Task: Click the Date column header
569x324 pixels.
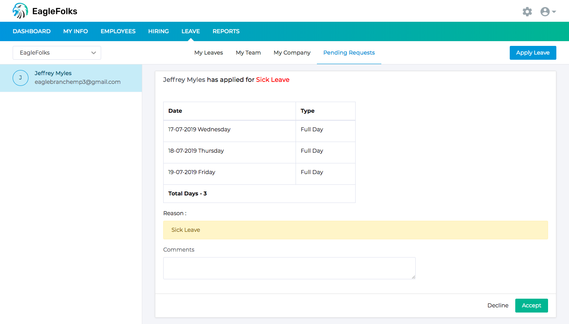Action: coord(230,111)
